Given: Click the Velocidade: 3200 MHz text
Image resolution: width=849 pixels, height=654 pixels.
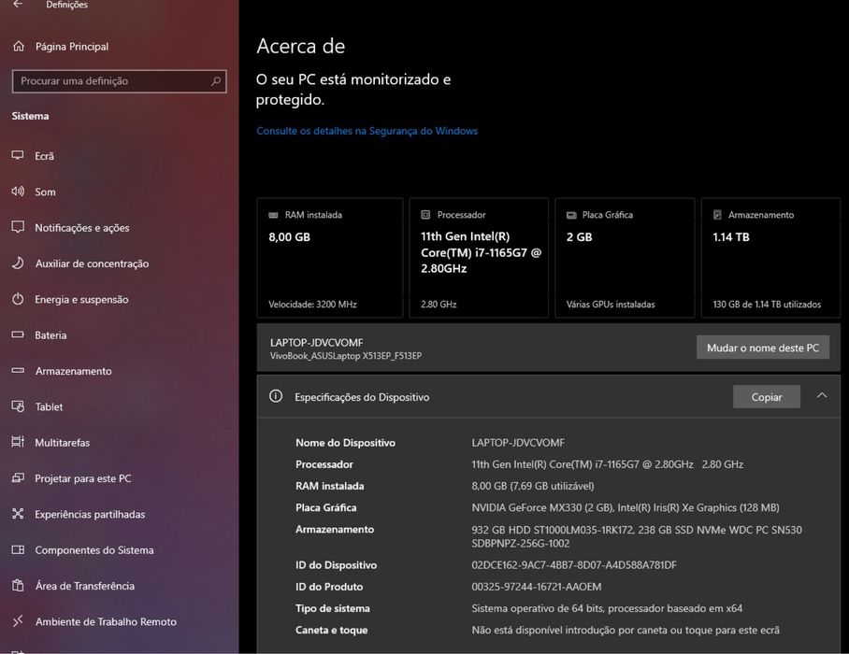Looking at the screenshot, I should [312, 304].
